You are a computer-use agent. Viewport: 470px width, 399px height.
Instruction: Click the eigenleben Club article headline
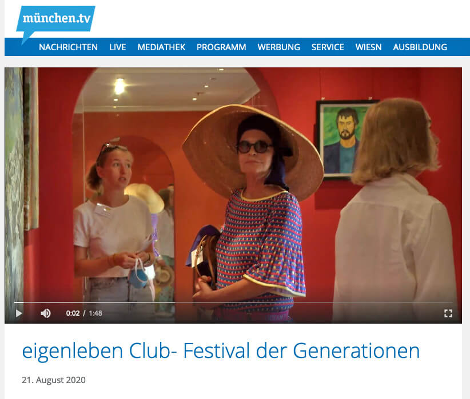click(221, 350)
